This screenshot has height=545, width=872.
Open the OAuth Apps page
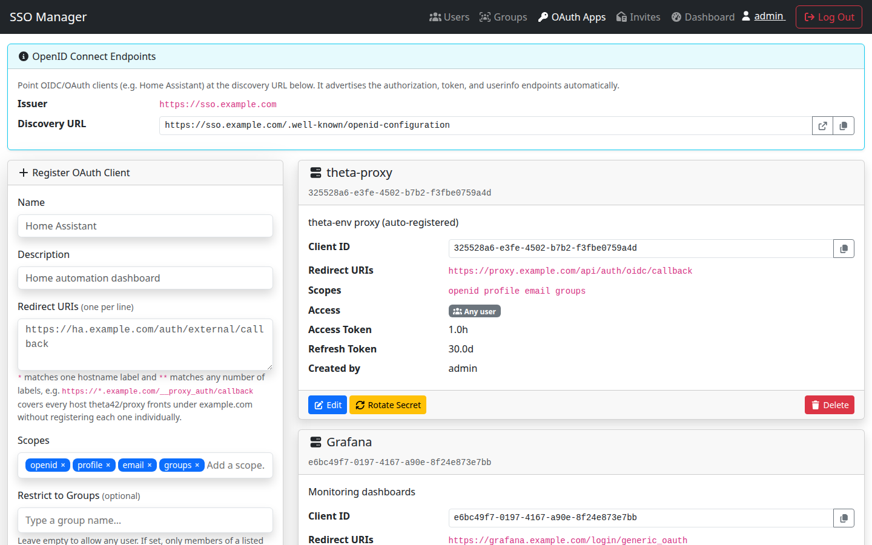tap(572, 17)
